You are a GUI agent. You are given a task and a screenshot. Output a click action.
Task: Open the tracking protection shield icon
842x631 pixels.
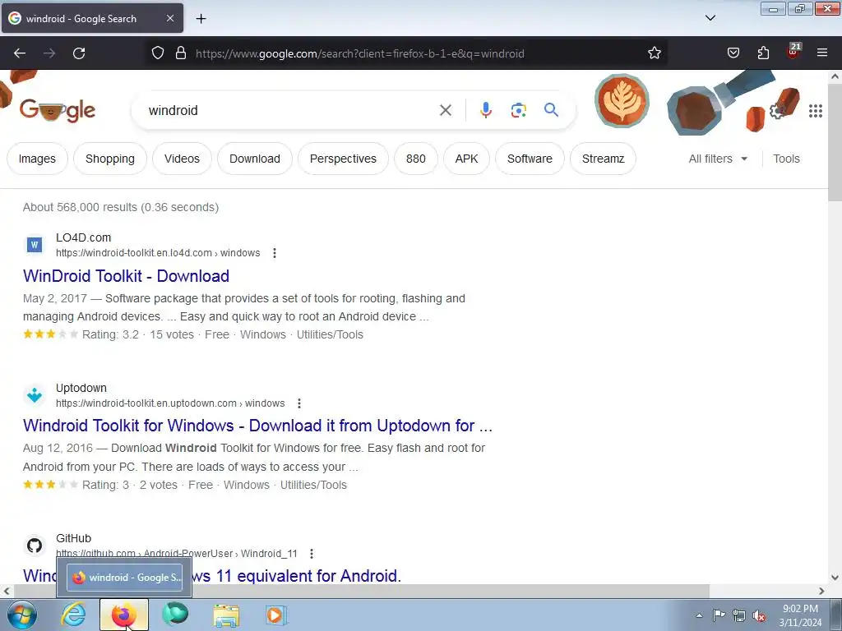157,53
